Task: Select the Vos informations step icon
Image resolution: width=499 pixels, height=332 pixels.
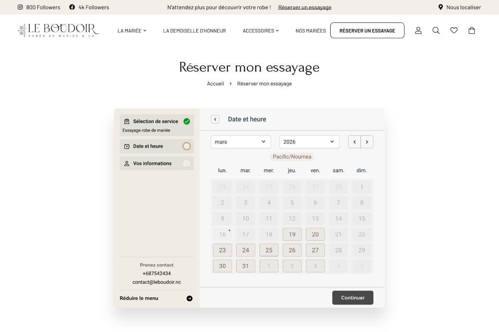Action: [126, 163]
